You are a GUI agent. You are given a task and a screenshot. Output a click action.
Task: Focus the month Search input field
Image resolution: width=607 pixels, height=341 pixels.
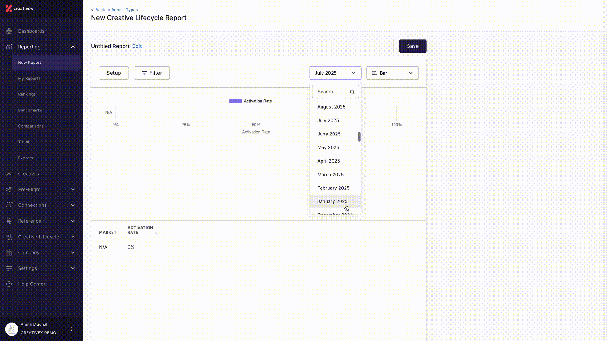(x=335, y=92)
